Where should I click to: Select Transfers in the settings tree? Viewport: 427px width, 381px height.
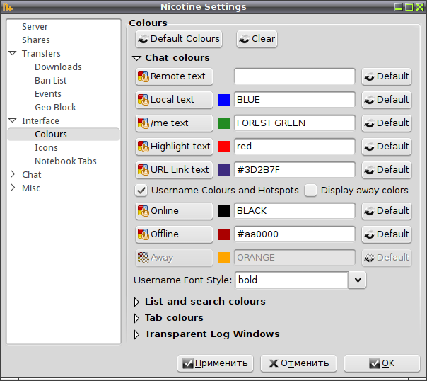(41, 53)
